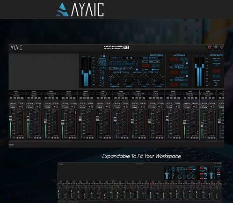Toggle the RMS/Peak switch above the Release knob
Viewport: 233px width, 203px height.
[151, 72]
